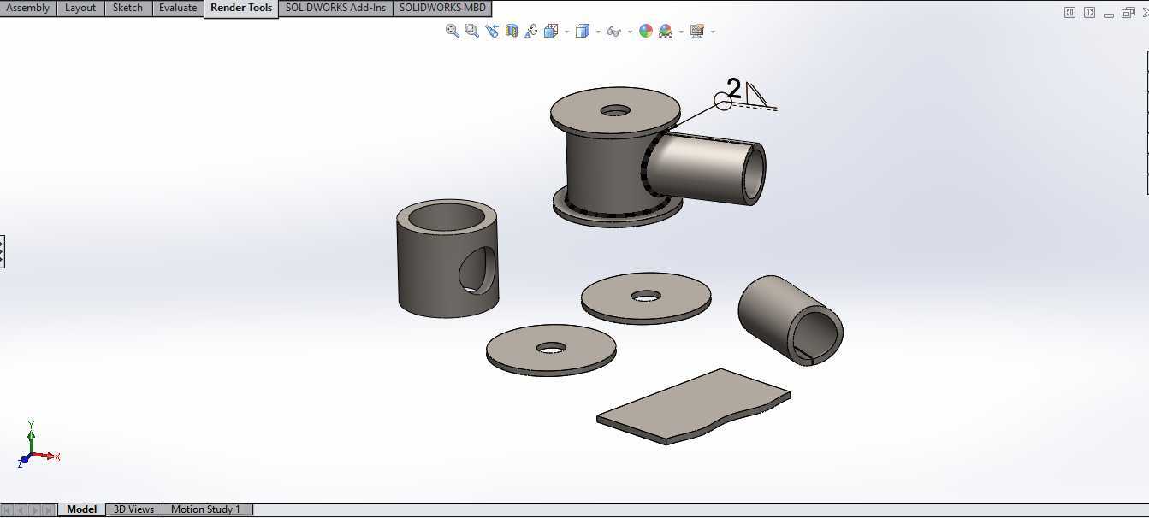Click the Zoom to Fit icon
The height and width of the screenshot is (518, 1149).
pos(453,31)
